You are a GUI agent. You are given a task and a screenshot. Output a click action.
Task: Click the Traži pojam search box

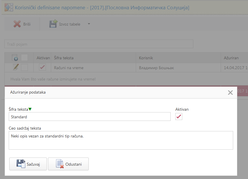pyautogui.click(x=99, y=44)
